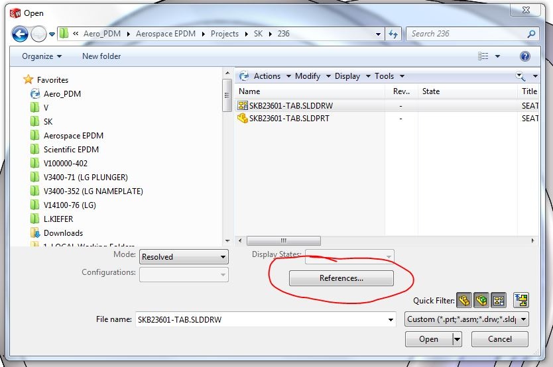
Task: Click the change view icon
Action: [483, 56]
